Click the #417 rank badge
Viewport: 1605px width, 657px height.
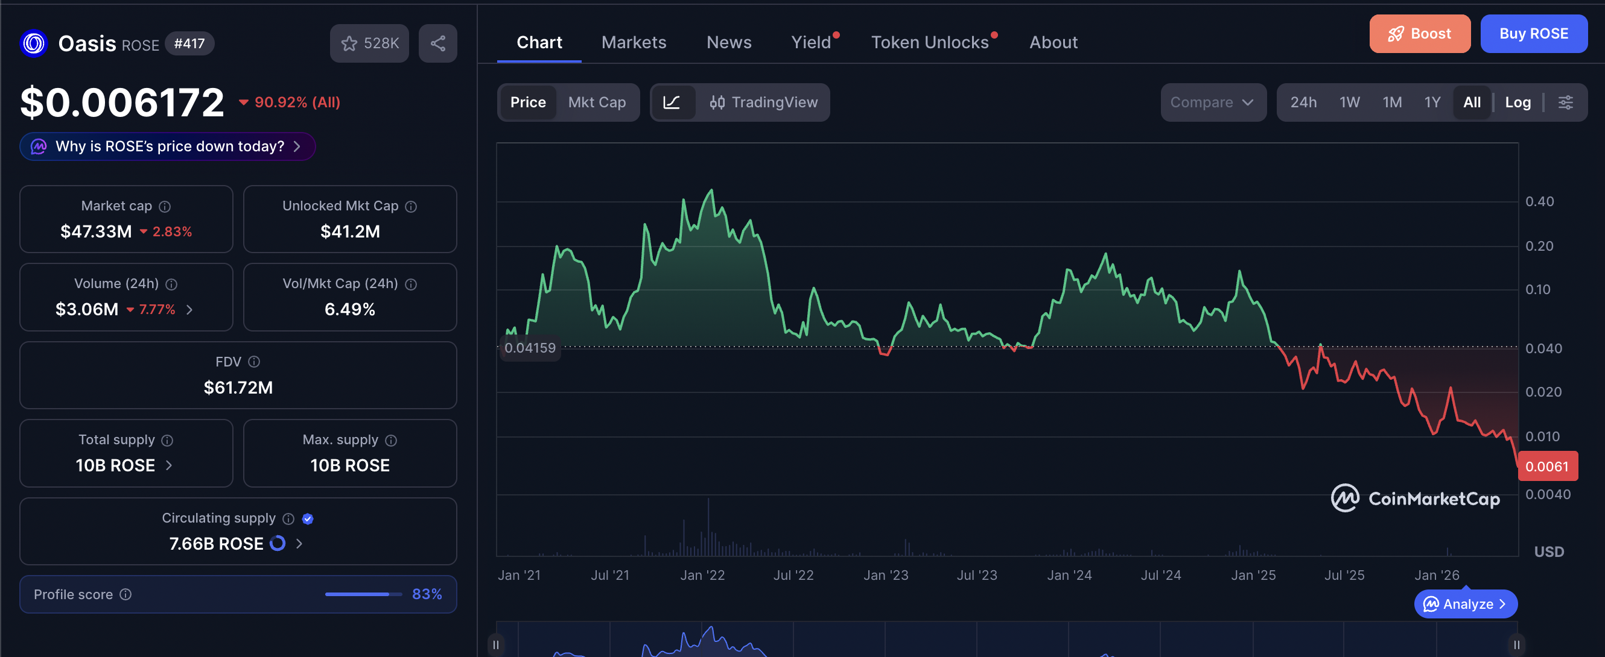click(x=189, y=43)
